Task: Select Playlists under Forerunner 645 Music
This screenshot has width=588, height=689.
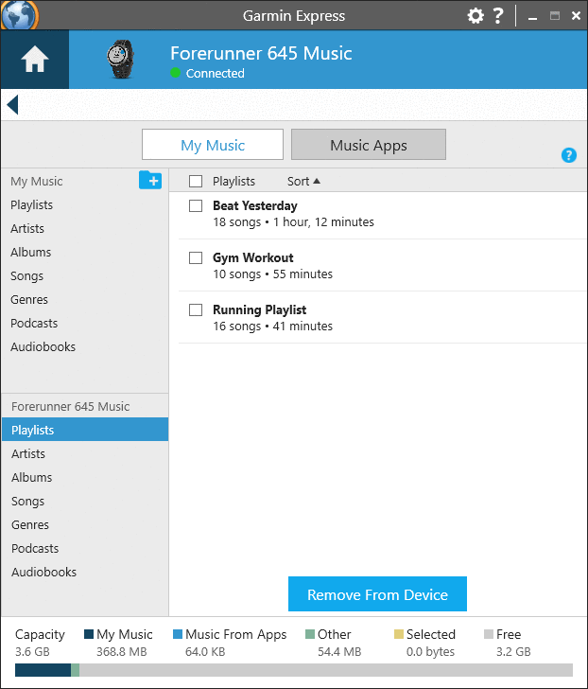Action: (85, 430)
